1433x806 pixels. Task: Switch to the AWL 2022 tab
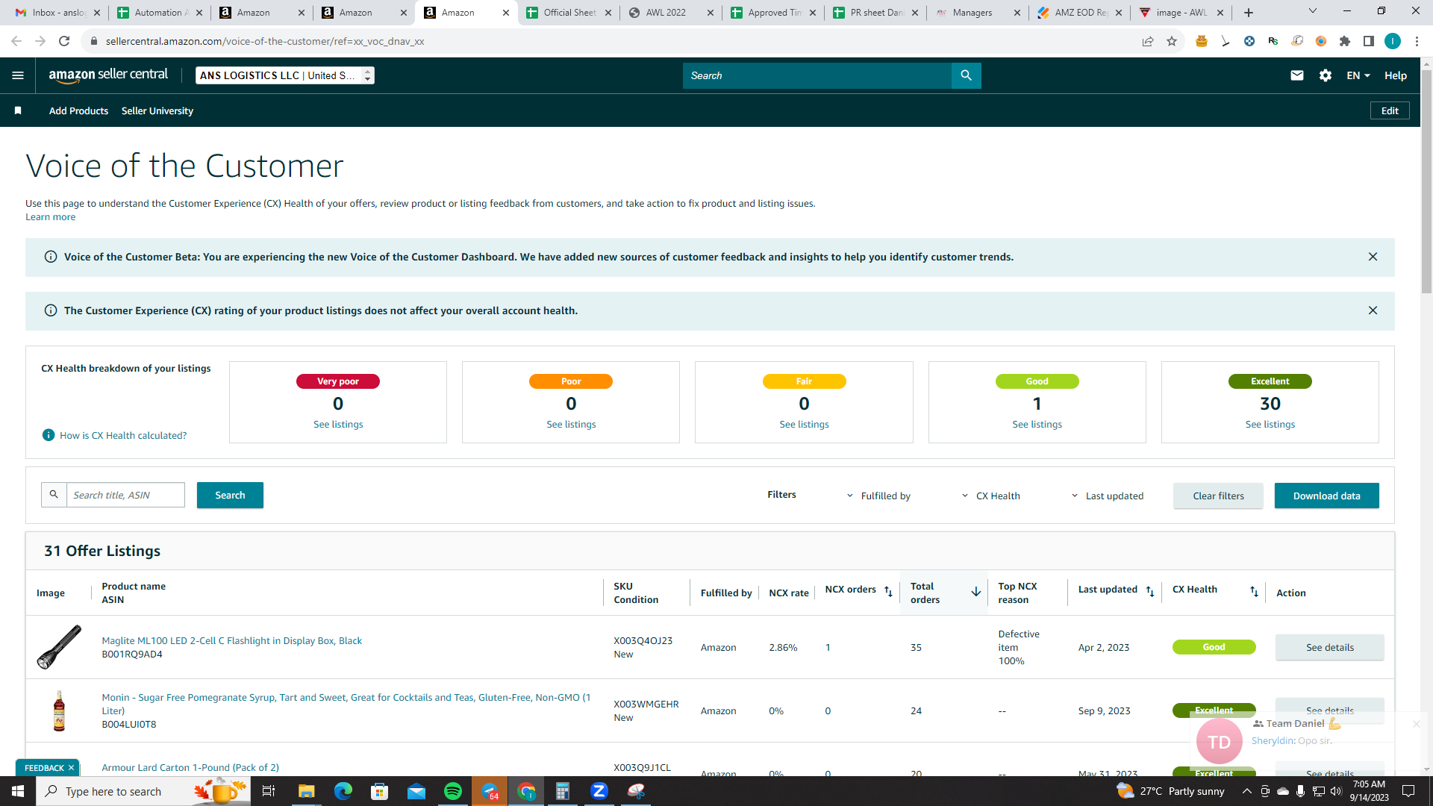(x=670, y=13)
